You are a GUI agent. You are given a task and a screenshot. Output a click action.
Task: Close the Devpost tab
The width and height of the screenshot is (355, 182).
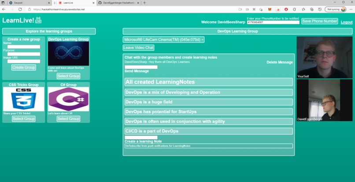(x=49, y=3)
